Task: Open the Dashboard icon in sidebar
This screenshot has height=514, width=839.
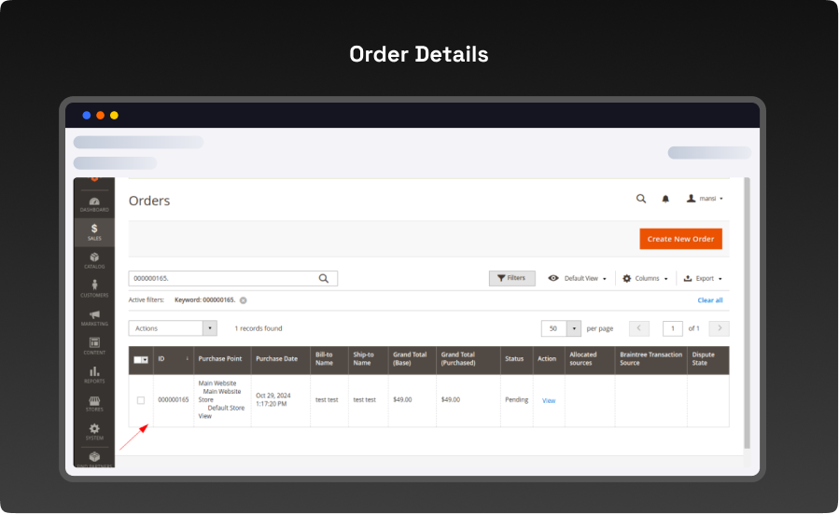Action: [x=94, y=203]
